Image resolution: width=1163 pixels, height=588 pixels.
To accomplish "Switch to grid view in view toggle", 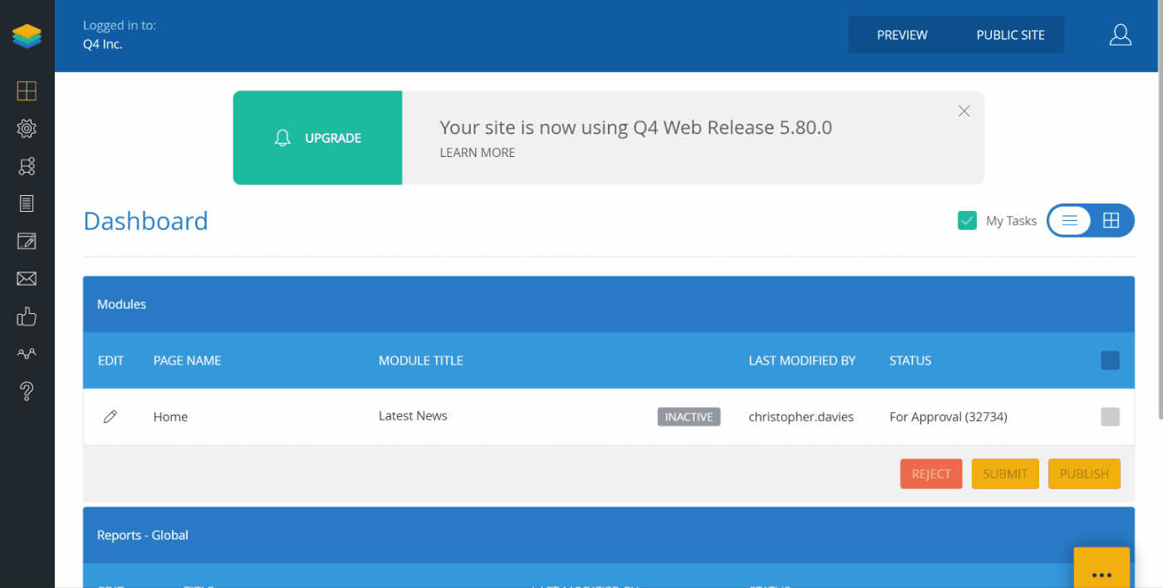I will pyautogui.click(x=1111, y=221).
